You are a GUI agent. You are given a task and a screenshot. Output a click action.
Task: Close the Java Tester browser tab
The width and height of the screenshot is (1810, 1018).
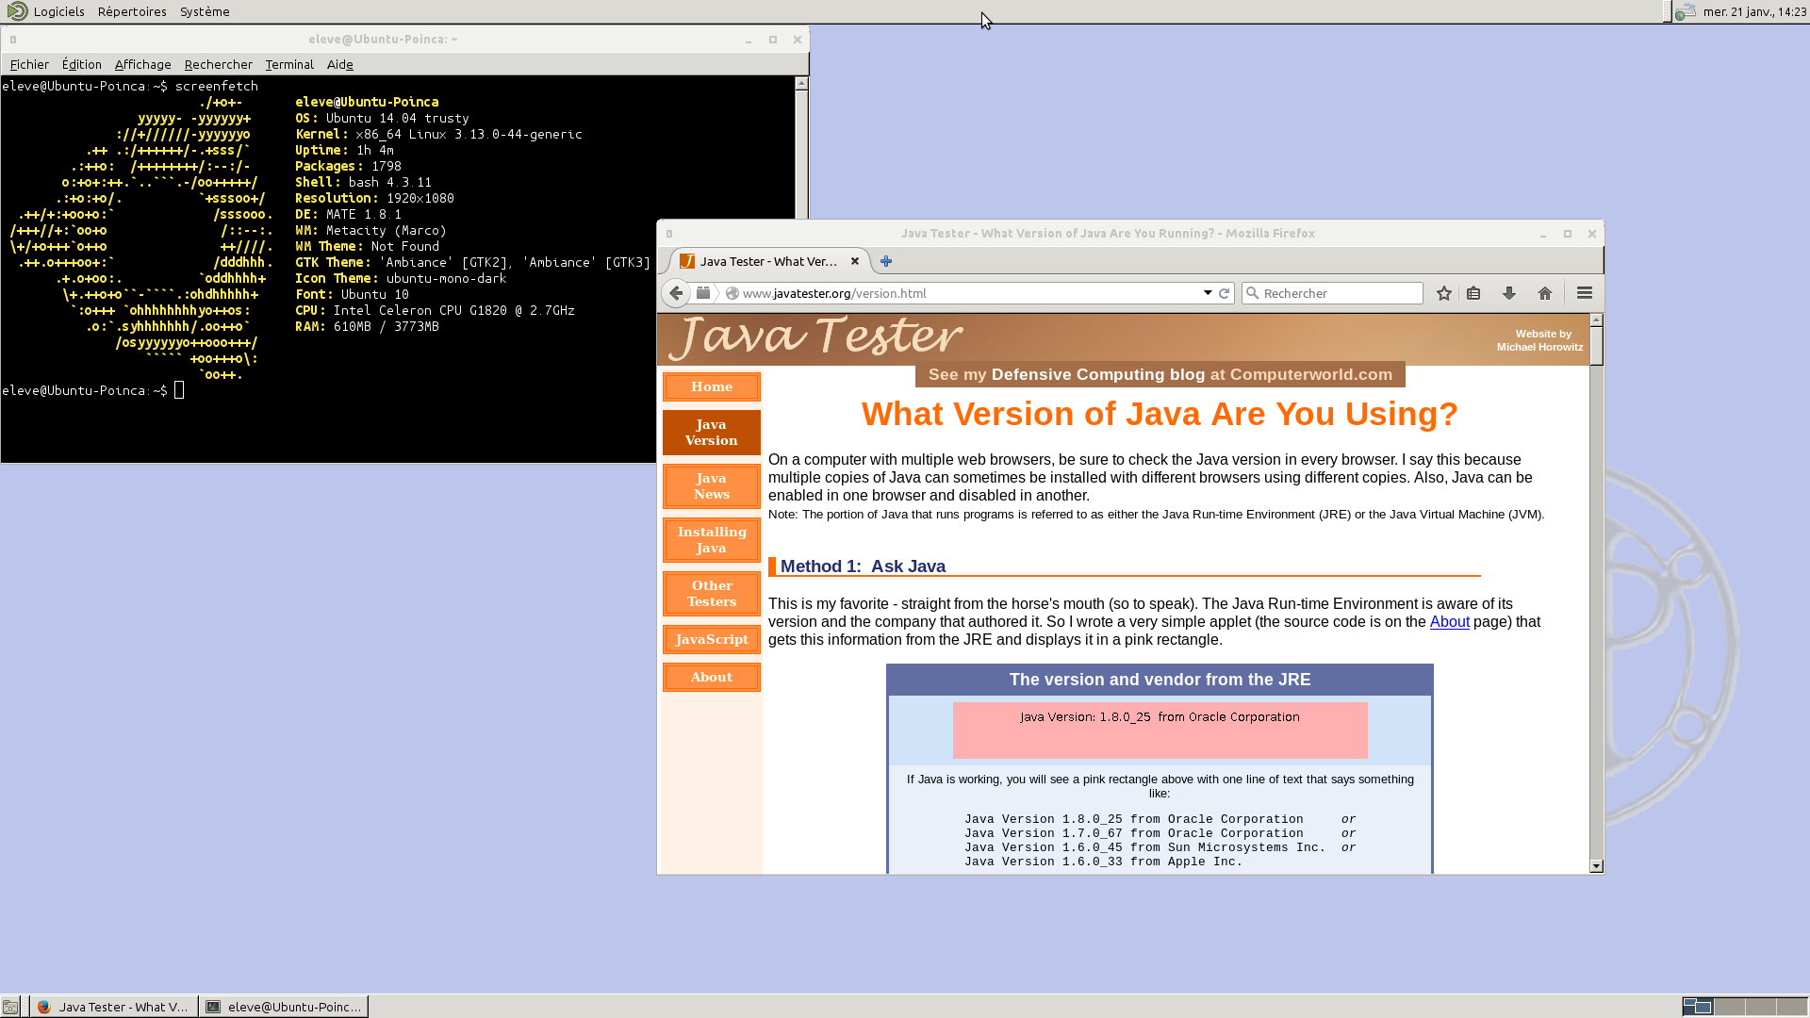(854, 261)
